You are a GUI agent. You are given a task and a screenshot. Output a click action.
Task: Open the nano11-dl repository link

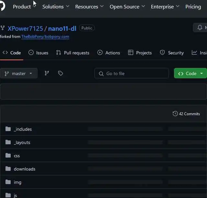pos(62,28)
